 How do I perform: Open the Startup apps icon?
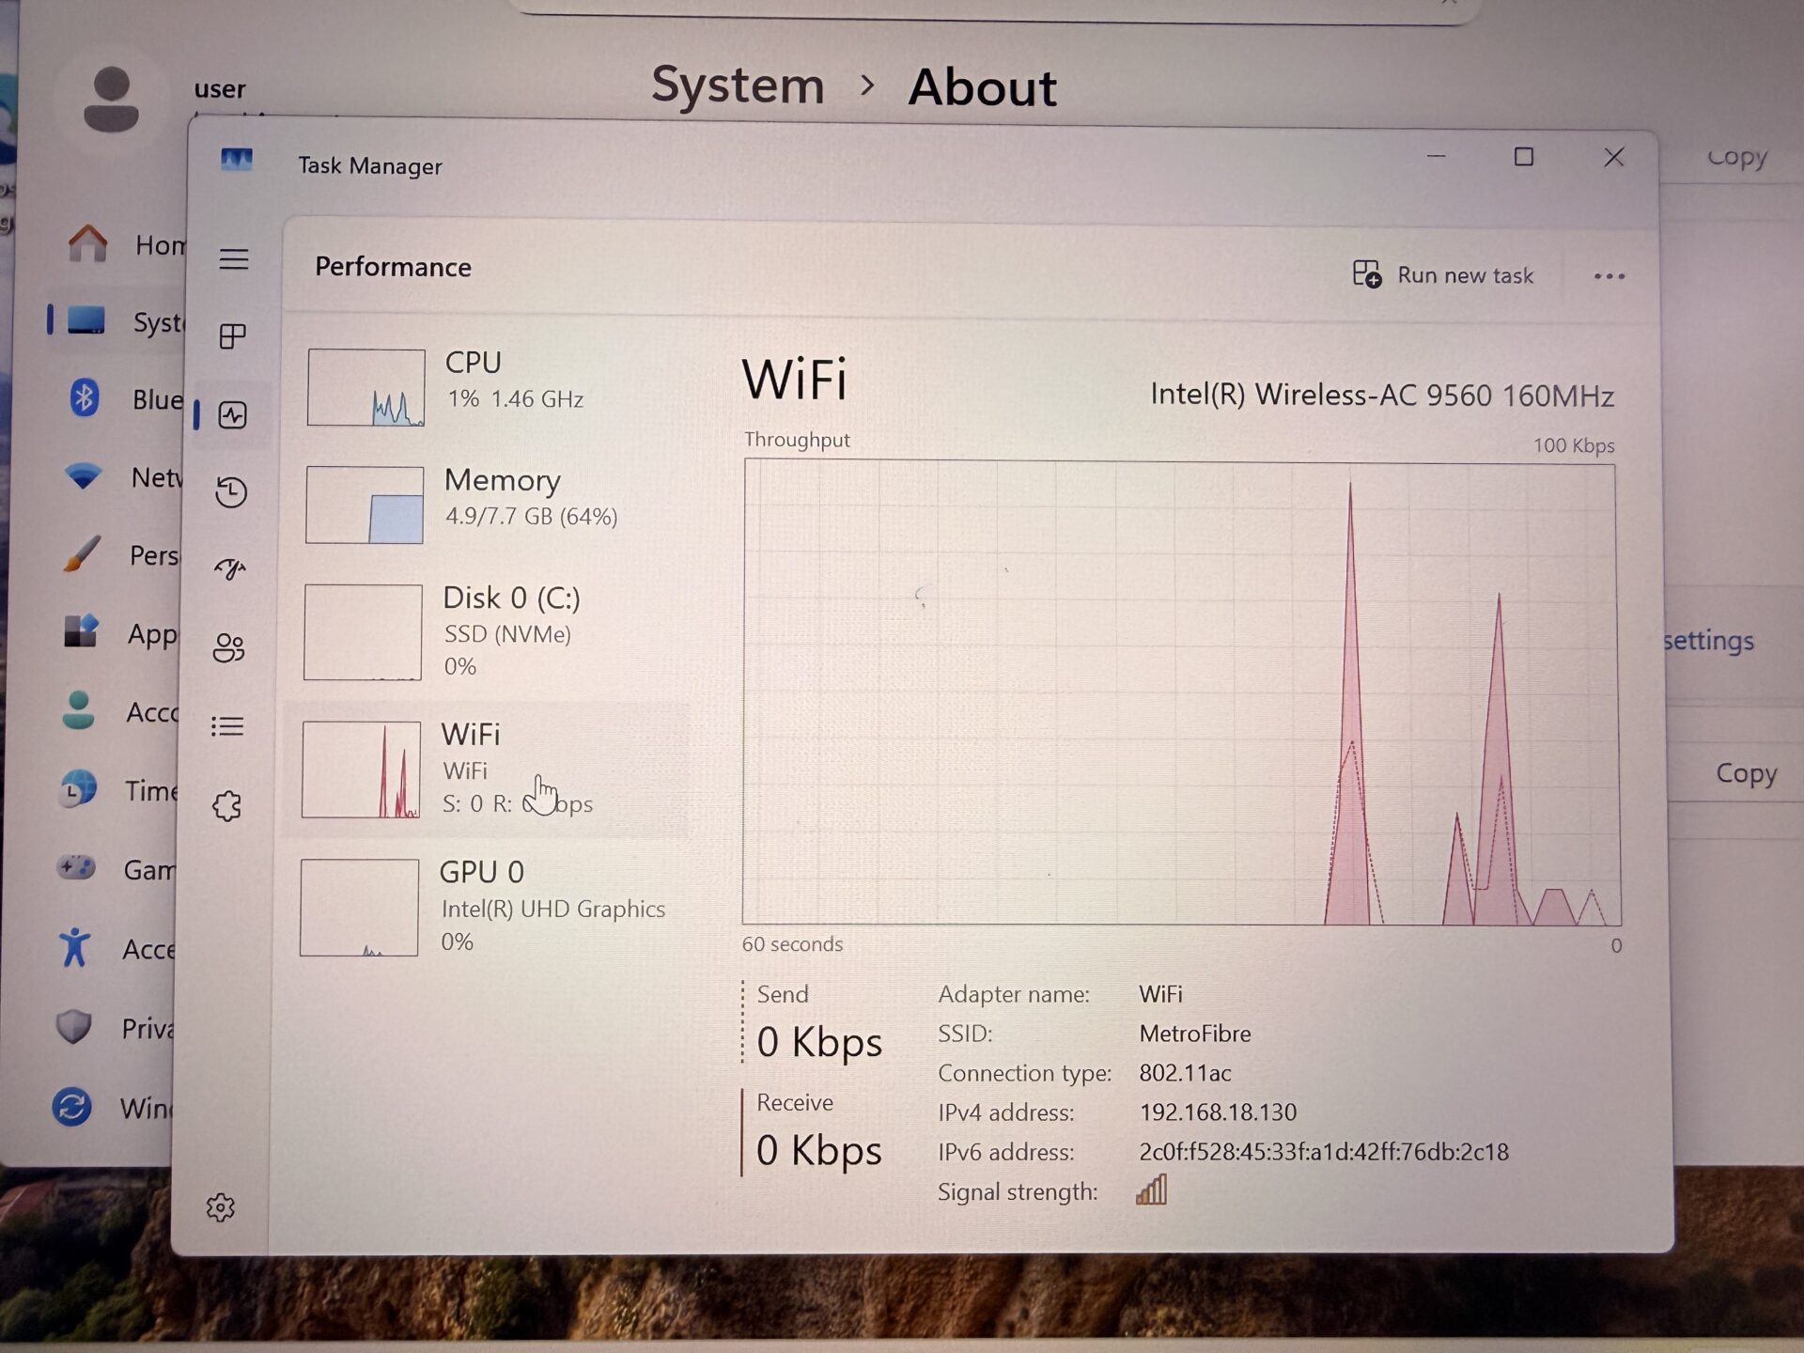coord(230,569)
